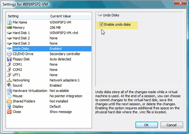
Task: Select the COM1 label
Action: pyautogui.click(x=17, y=65)
